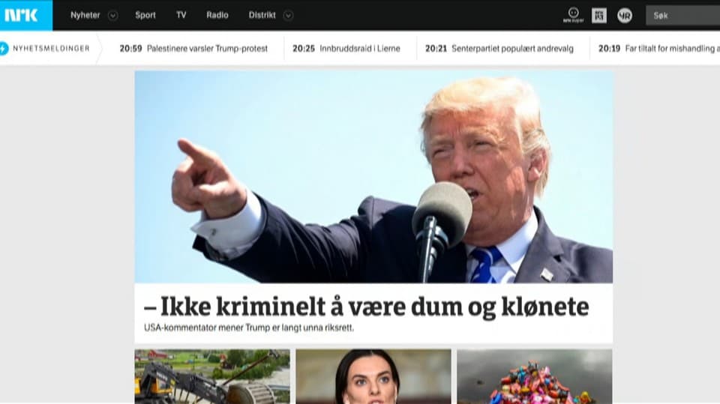Image resolution: width=720 pixels, height=404 pixels.
Task: Open the Yr weather icon
Action: (x=625, y=16)
